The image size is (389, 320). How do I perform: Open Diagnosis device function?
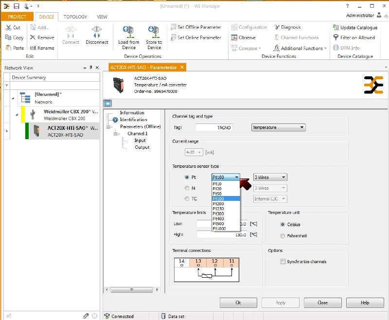(287, 27)
